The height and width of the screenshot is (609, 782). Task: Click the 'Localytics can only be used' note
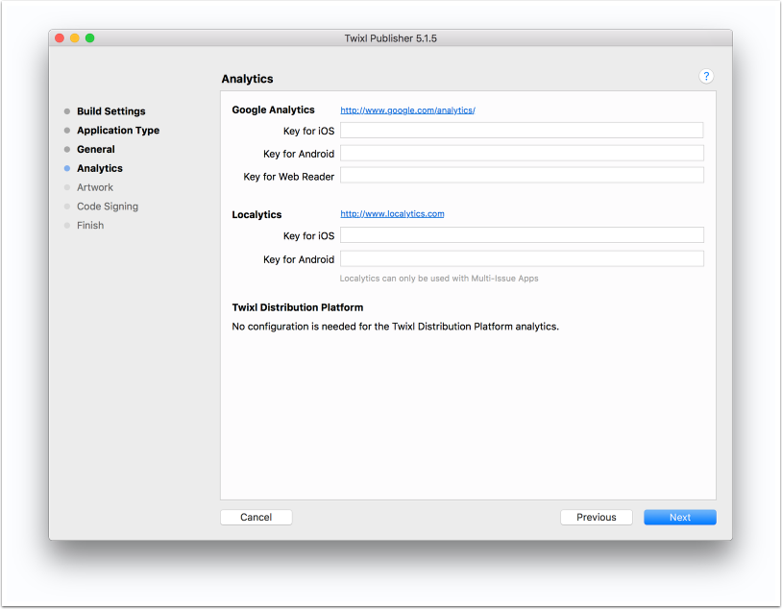tap(439, 279)
